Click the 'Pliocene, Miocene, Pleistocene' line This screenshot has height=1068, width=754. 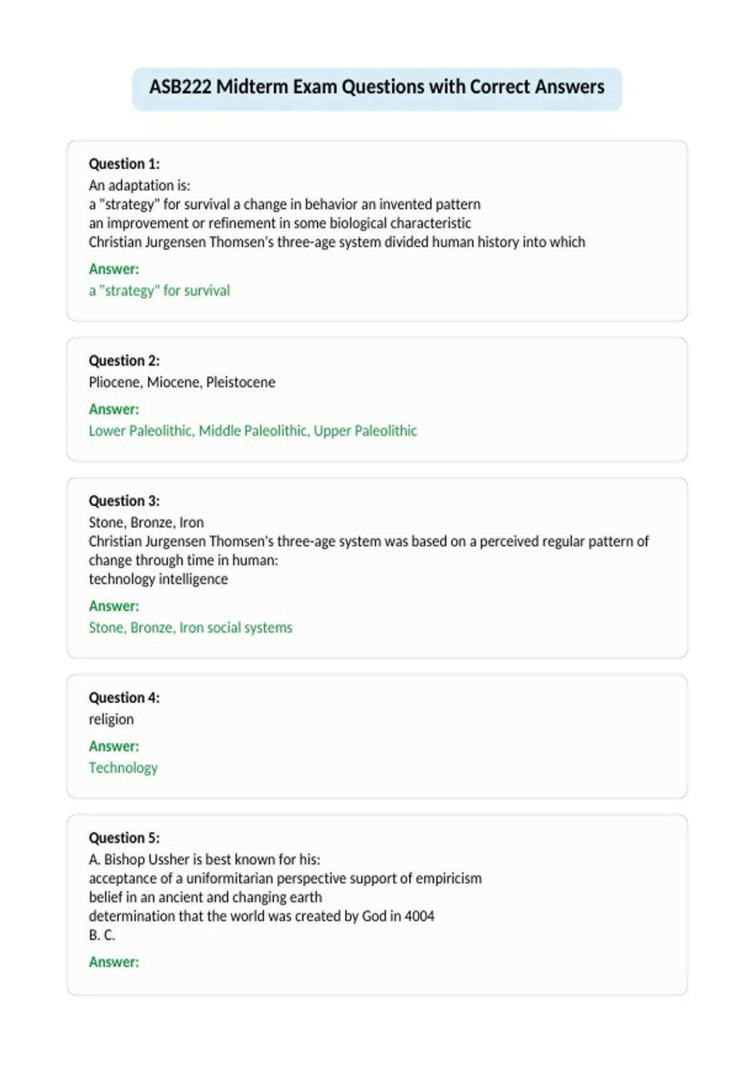click(x=182, y=382)
